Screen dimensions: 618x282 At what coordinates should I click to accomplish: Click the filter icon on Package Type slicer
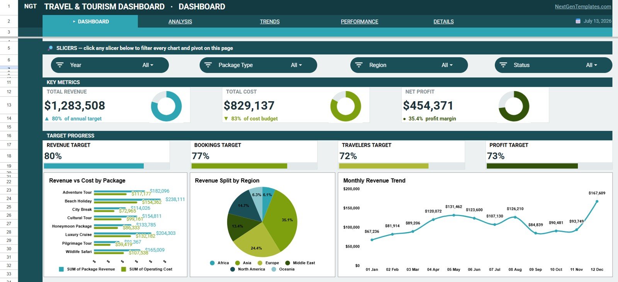click(x=208, y=65)
